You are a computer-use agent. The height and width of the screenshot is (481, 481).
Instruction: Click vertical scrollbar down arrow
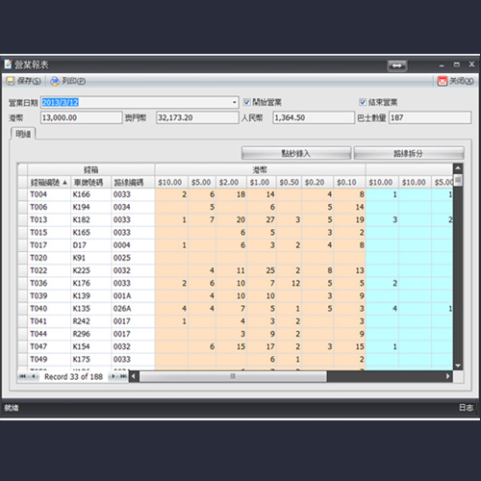click(458, 366)
